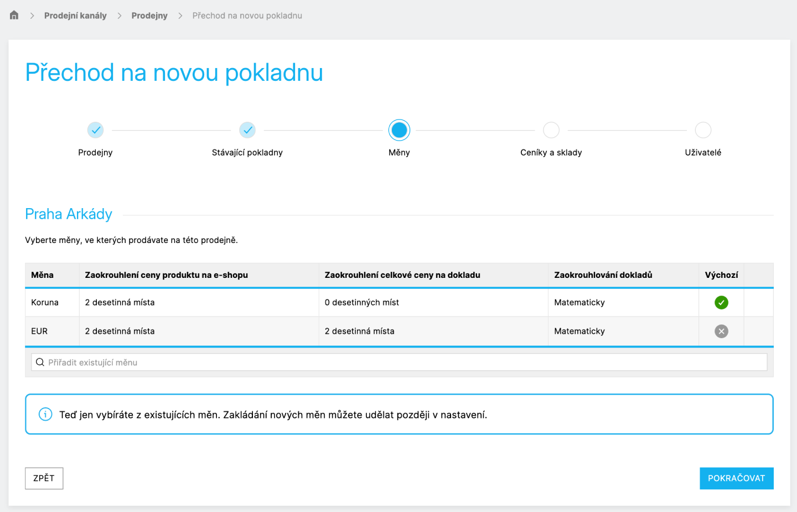Select the EUR currency row
This screenshot has height=512, width=797.
(x=399, y=331)
